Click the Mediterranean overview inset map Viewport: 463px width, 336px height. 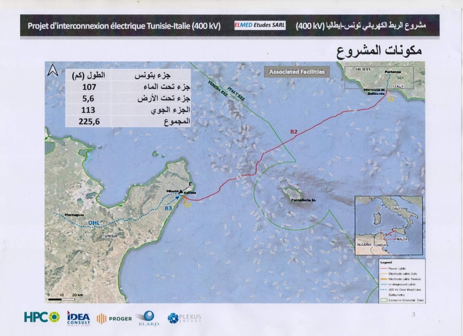pos(388,225)
